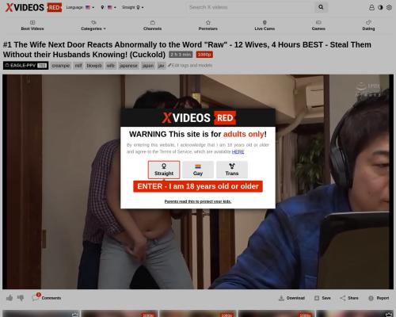The height and width of the screenshot is (317, 396).
Task: Open the country location dropdown
Action: tap(109, 7)
